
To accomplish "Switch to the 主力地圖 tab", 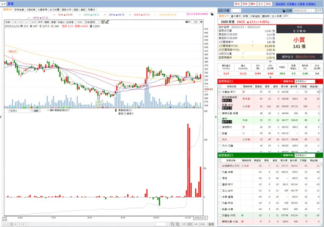I will (x=54, y=10).
